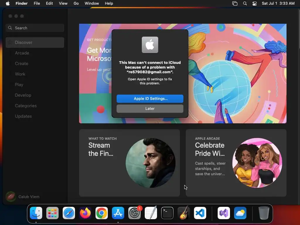This screenshot has width=300, height=225.
Task: Open the Celebrate Pride Apple Arcade card
Action: click(236, 163)
